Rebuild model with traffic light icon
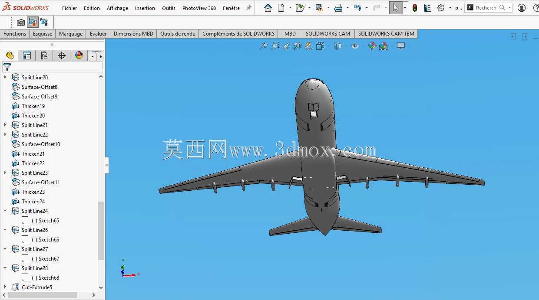This screenshot has height=300, width=539. pos(415,8)
